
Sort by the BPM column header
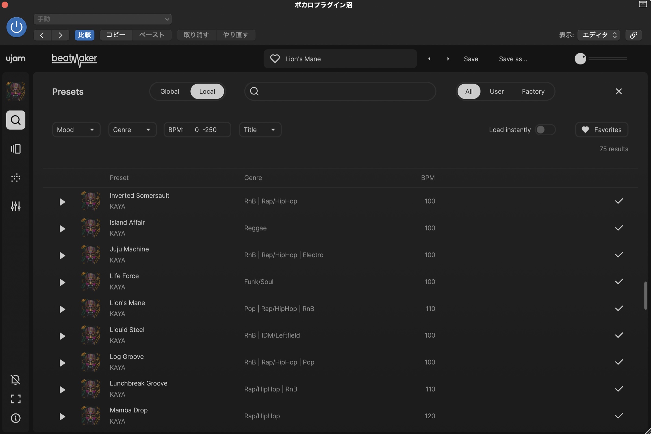pos(428,178)
